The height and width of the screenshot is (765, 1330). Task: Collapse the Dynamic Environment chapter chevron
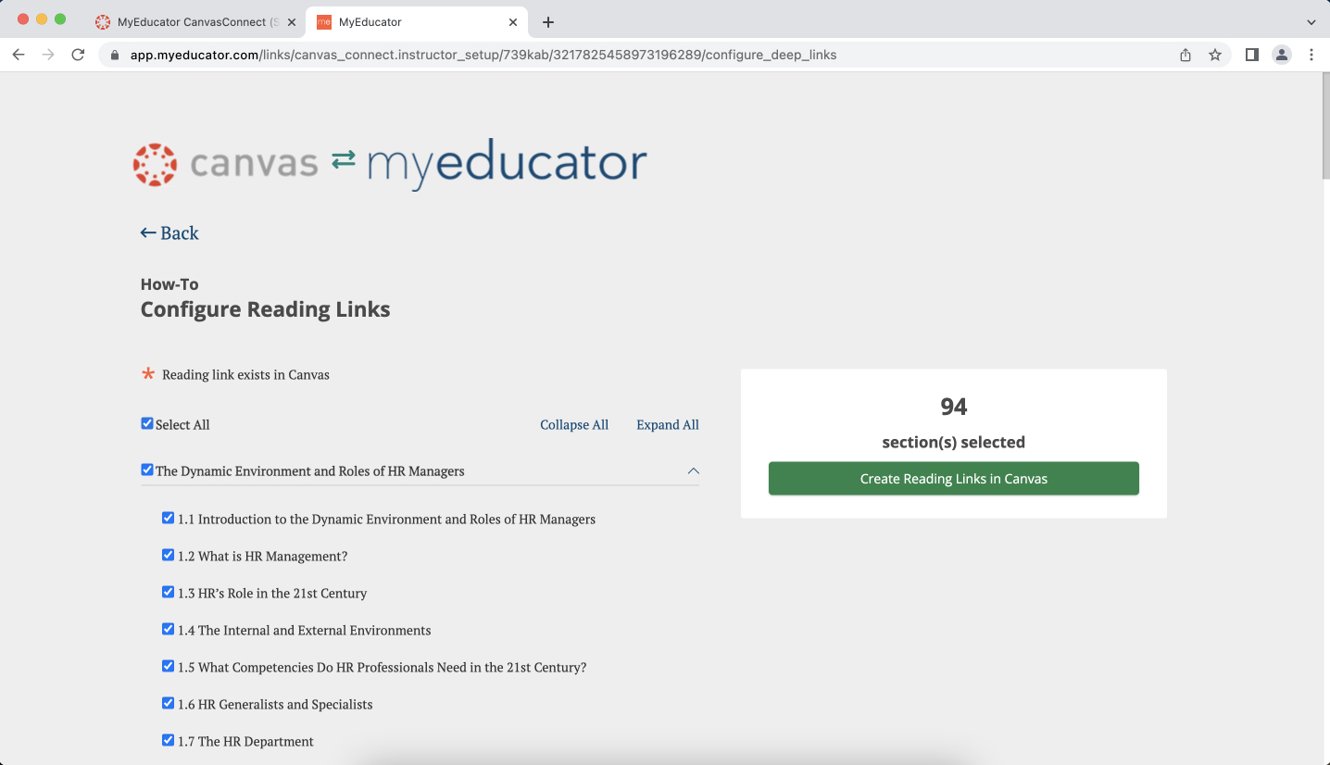(693, 470)
